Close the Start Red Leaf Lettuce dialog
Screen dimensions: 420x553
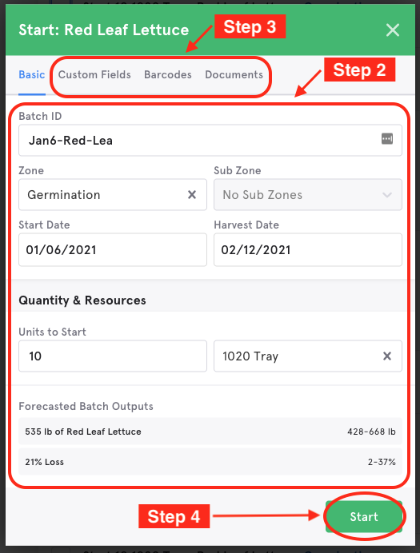tap(393, 30)
